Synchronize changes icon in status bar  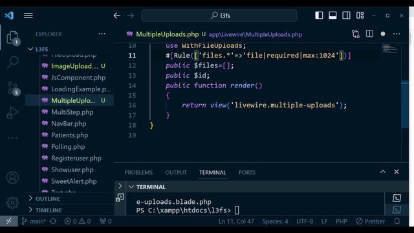pyautogui.click(x=53, y=221)
